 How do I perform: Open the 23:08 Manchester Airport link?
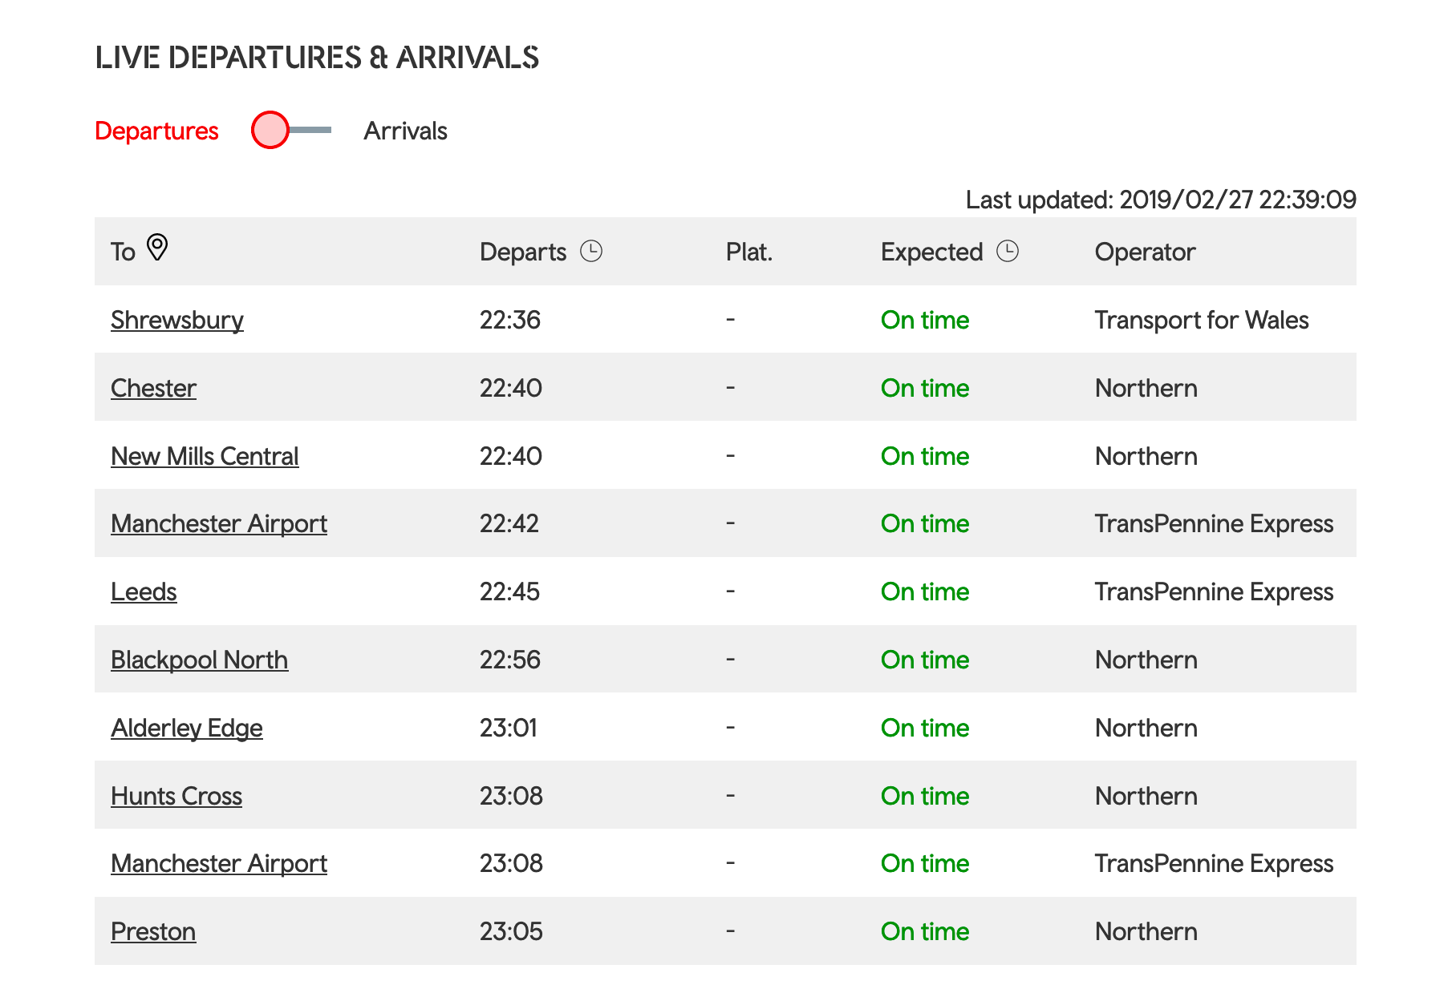click(x=219, y=863)
